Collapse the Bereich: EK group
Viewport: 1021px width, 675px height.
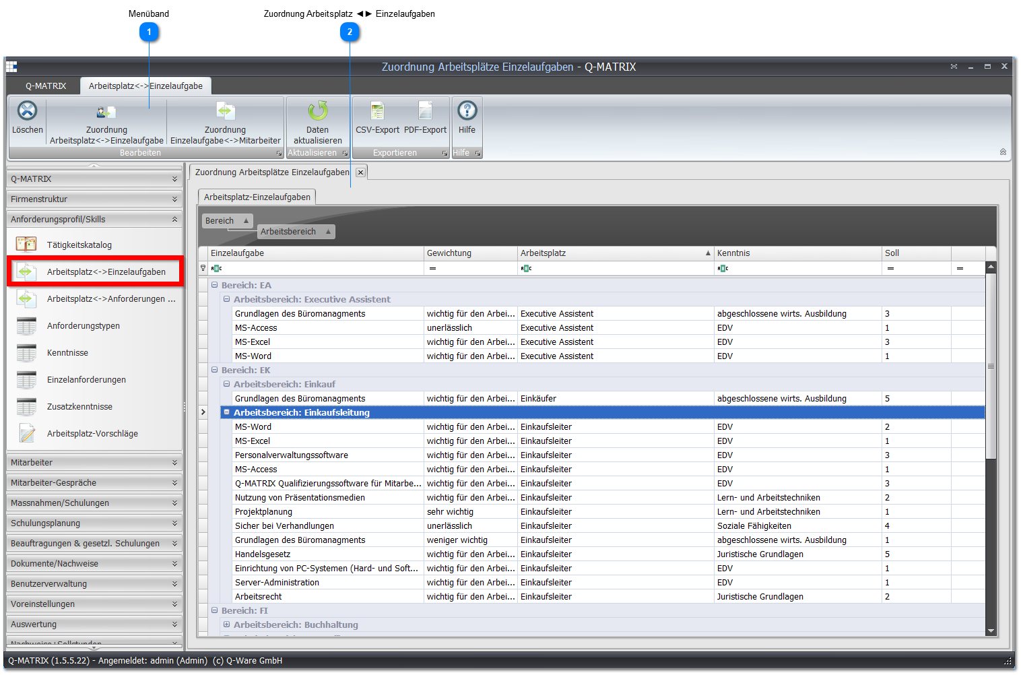pyautogui.click(x=214, y=370)
